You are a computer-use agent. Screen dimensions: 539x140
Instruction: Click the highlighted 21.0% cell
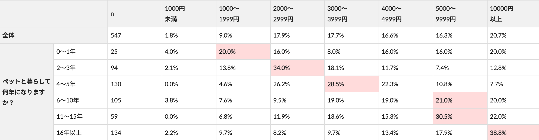point(444,100)
